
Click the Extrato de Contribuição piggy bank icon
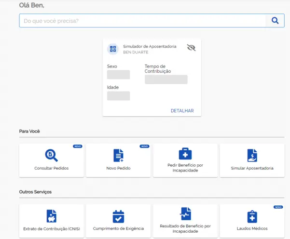52,216
